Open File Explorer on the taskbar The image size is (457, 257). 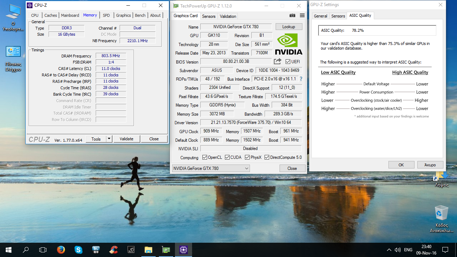(149, 250)
